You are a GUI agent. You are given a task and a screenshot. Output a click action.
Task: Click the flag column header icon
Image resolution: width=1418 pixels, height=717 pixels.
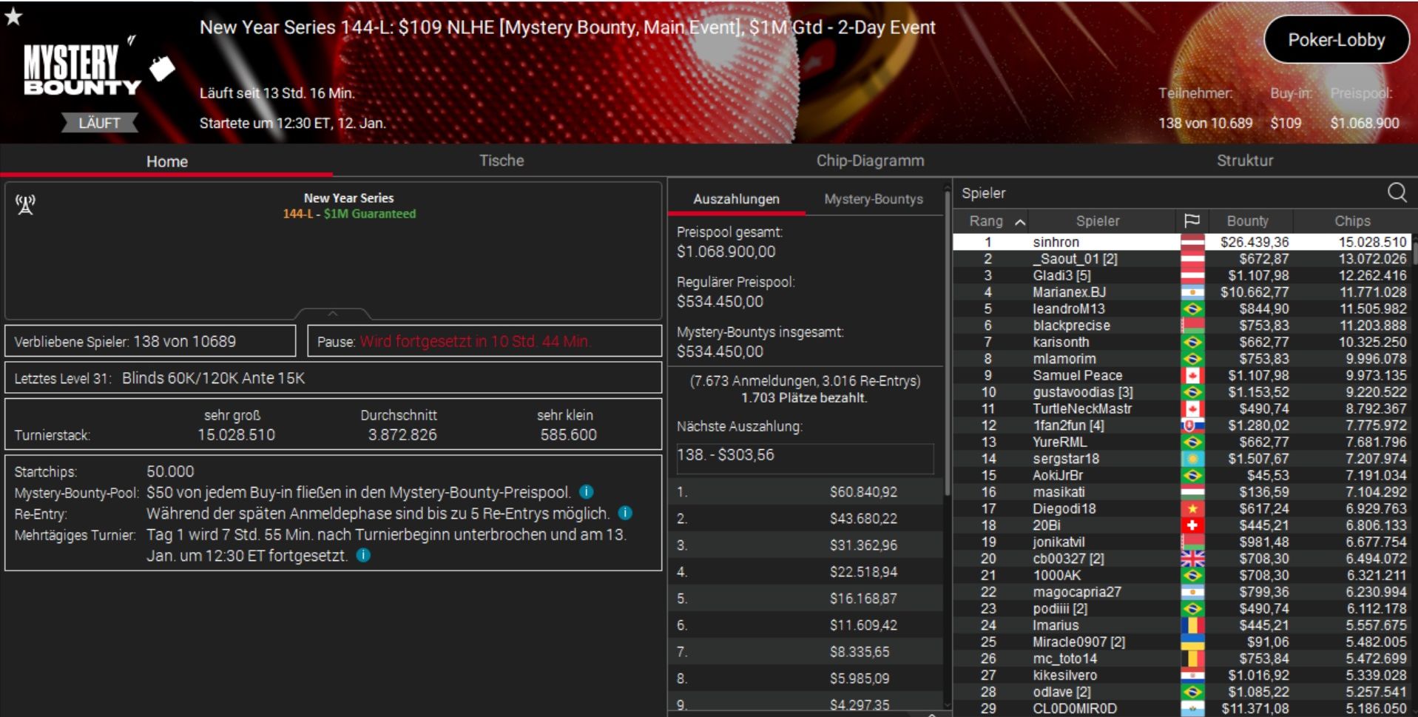click(1191, 221)
